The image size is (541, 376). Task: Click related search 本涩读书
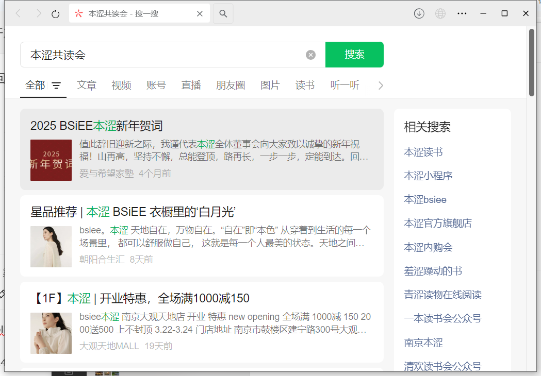tap(423, 152)
